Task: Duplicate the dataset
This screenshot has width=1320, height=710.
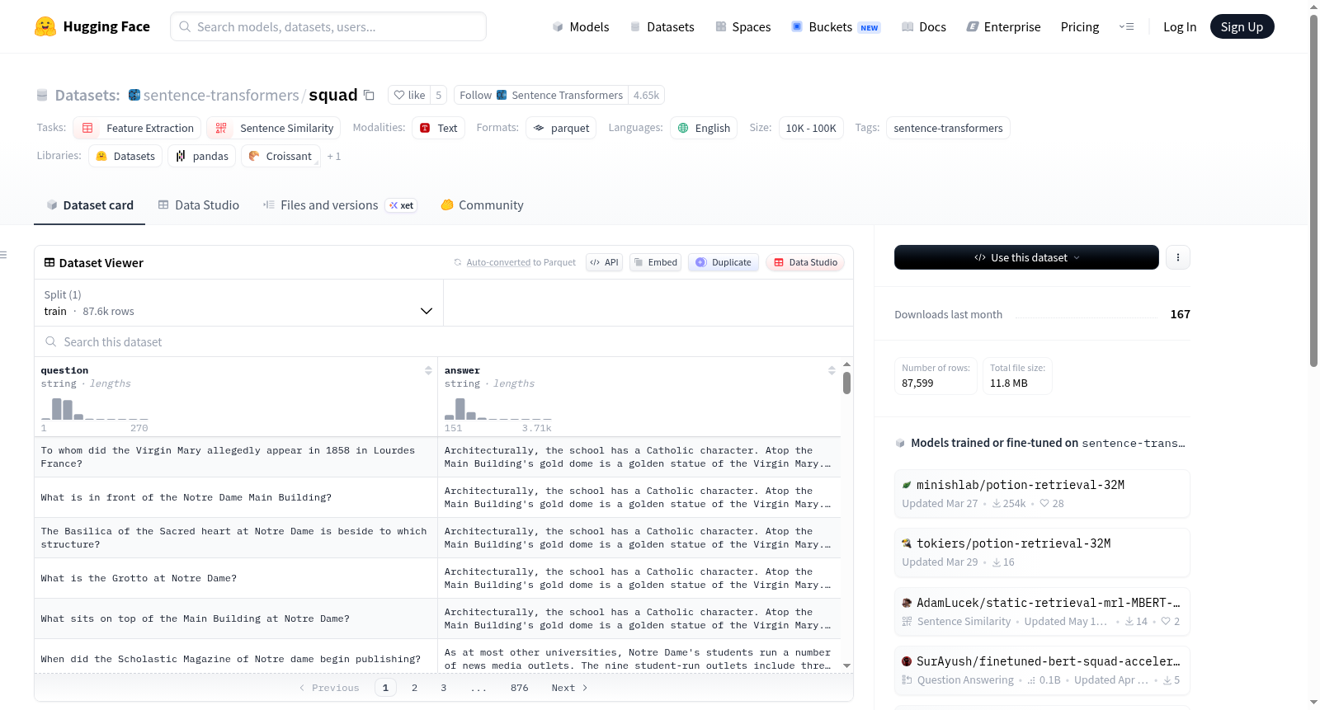Action: point(724,262)
